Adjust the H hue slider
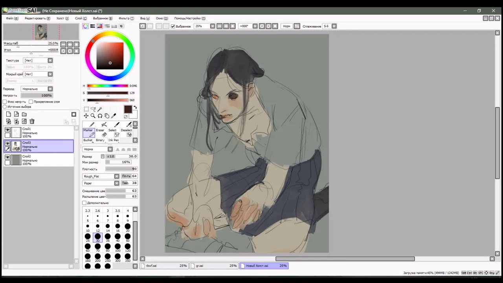The width and height of the screenshot is (503, 283). (x=107, y=86)
